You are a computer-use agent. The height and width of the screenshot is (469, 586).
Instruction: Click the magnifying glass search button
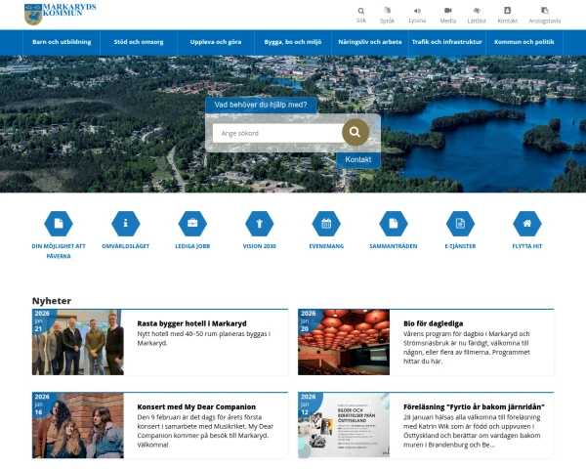coord(356,132)
